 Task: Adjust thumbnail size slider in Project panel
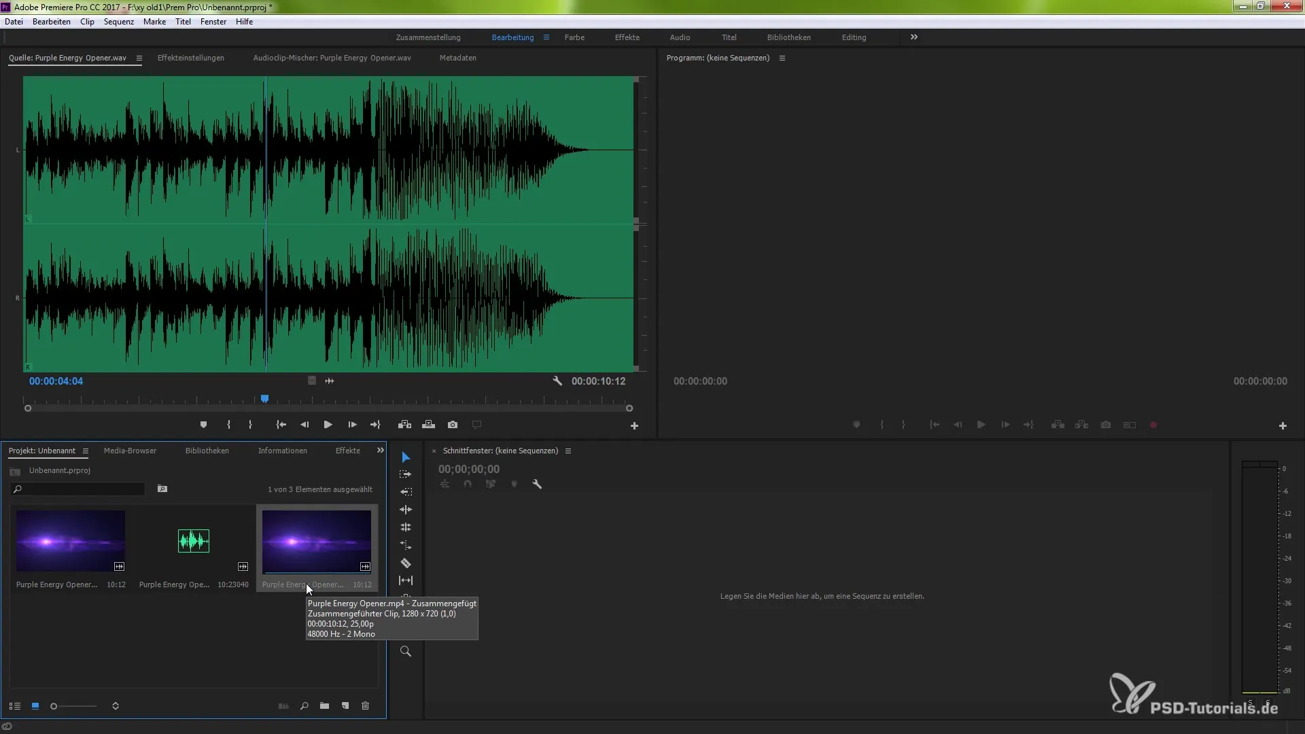point(75,706)
